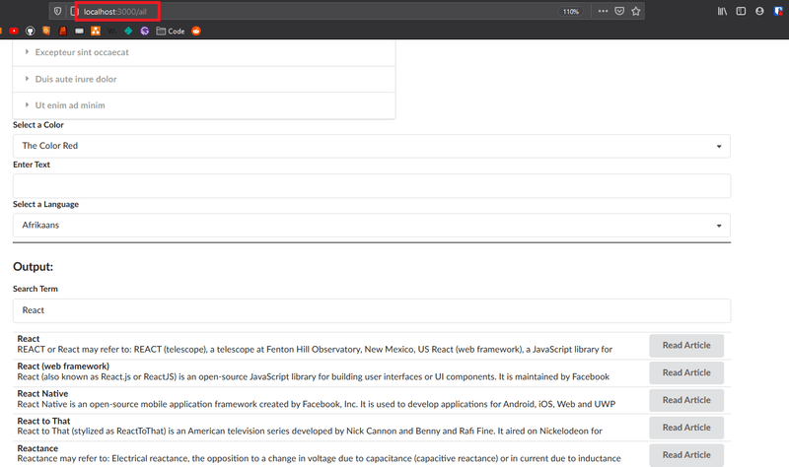Click the site information icon beside the URL
The image size is (789, 467).
75,11
